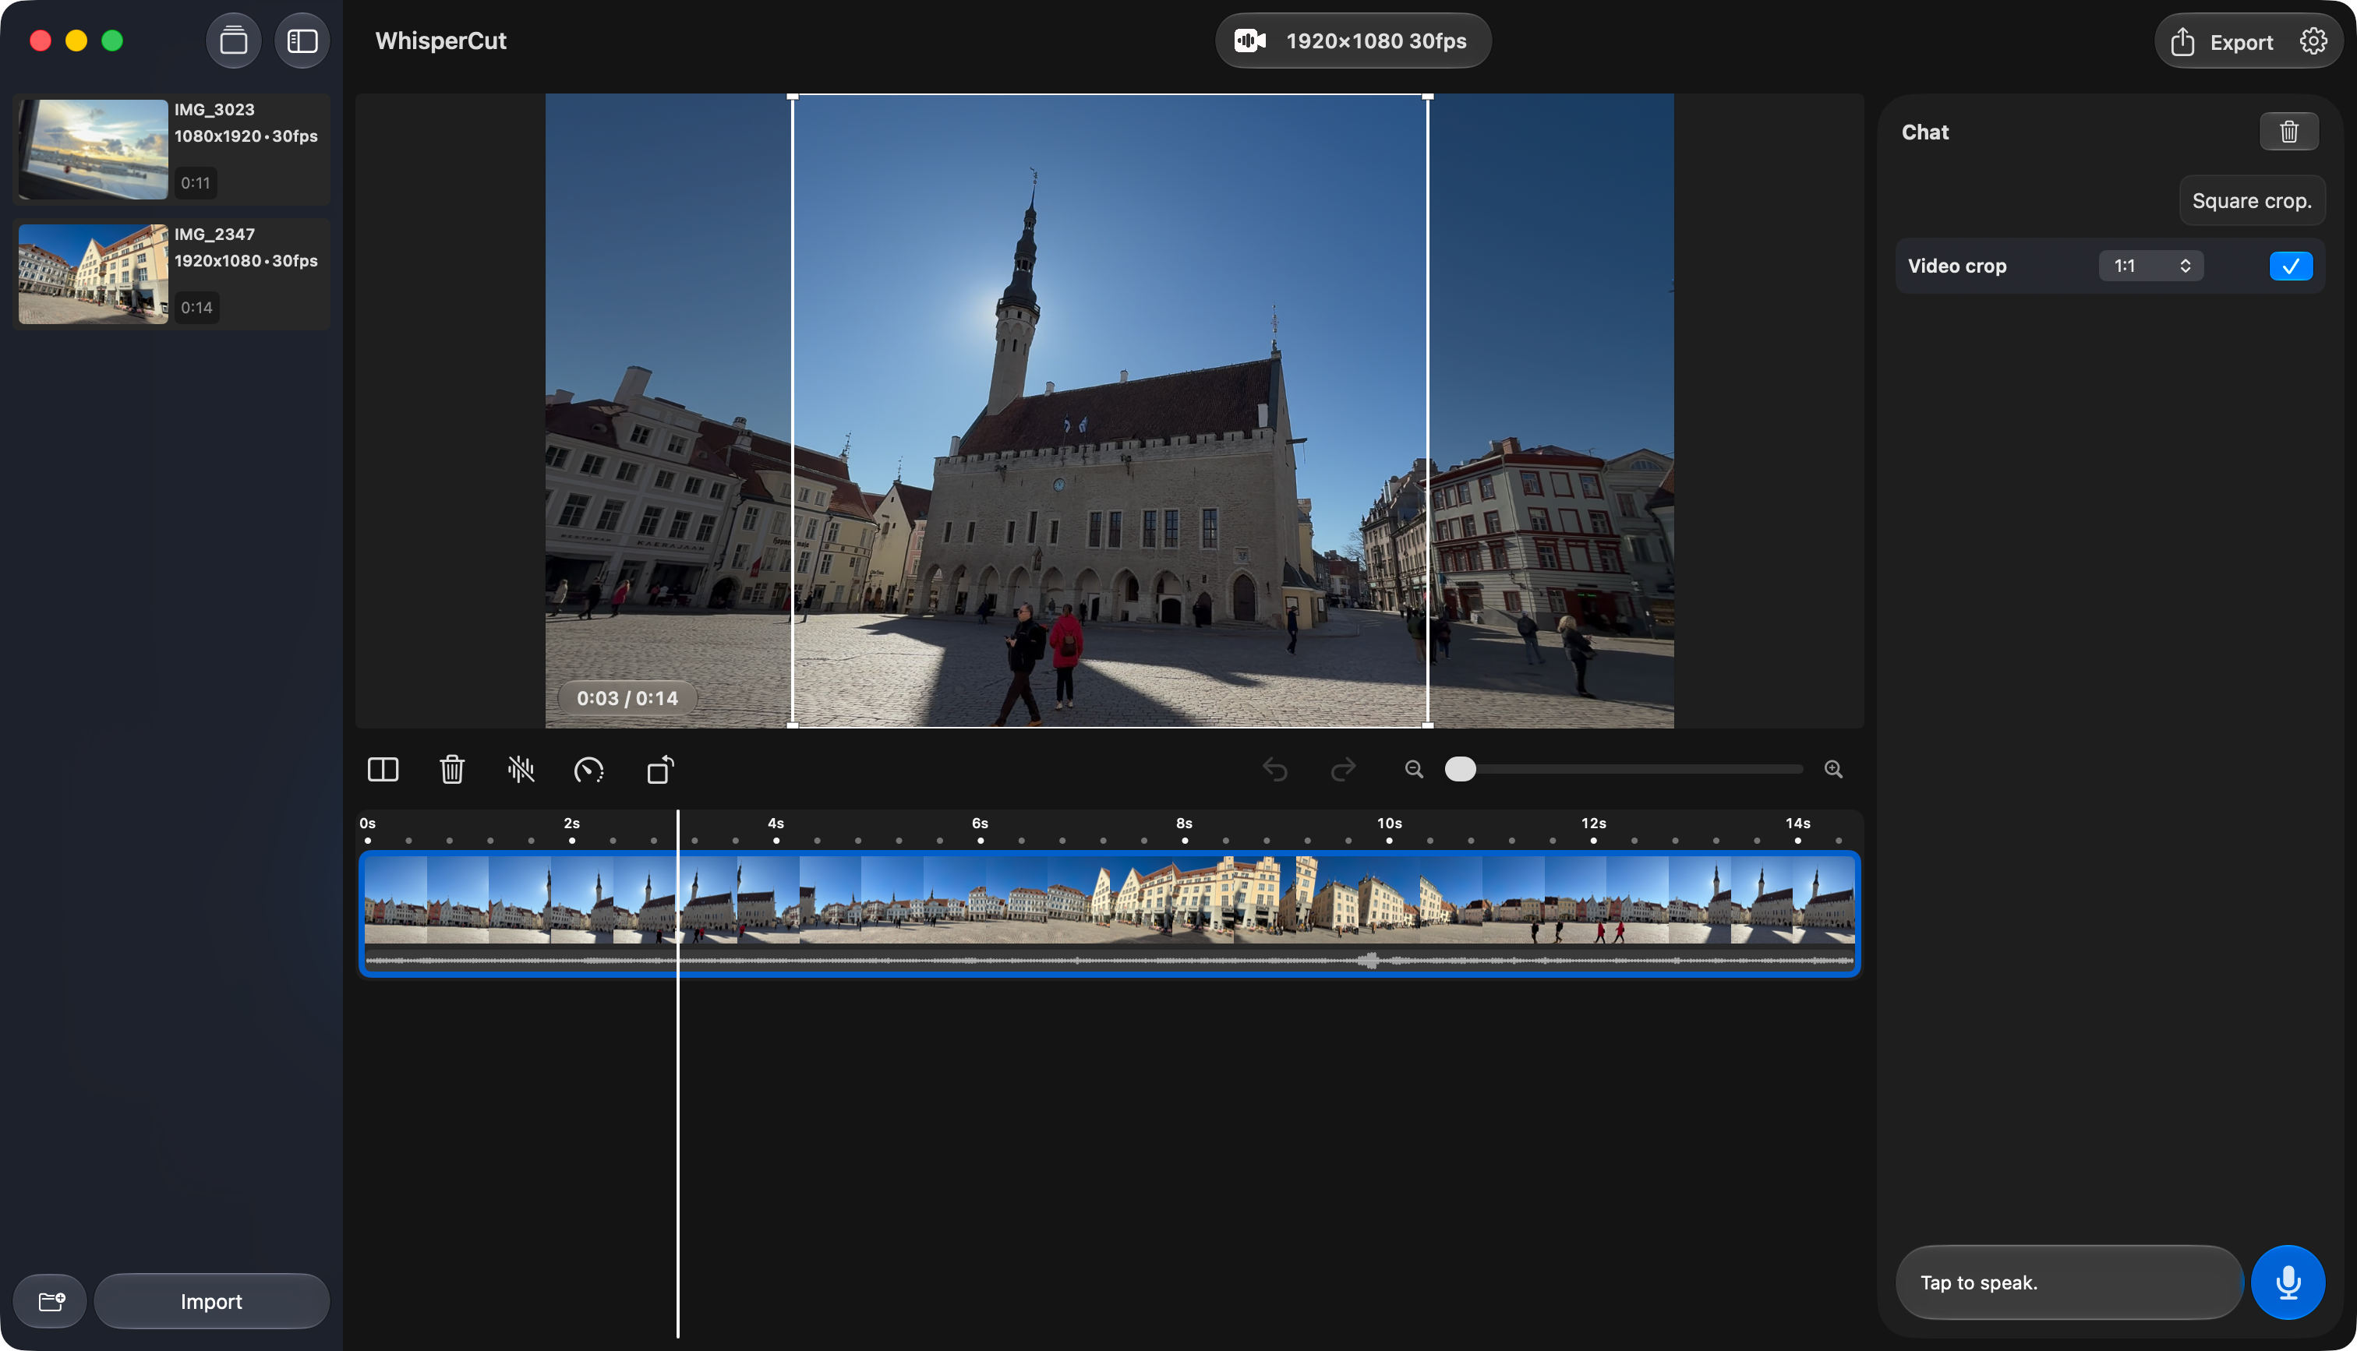Open the 1920×1080 30fps format selector

coord(1353,41)
